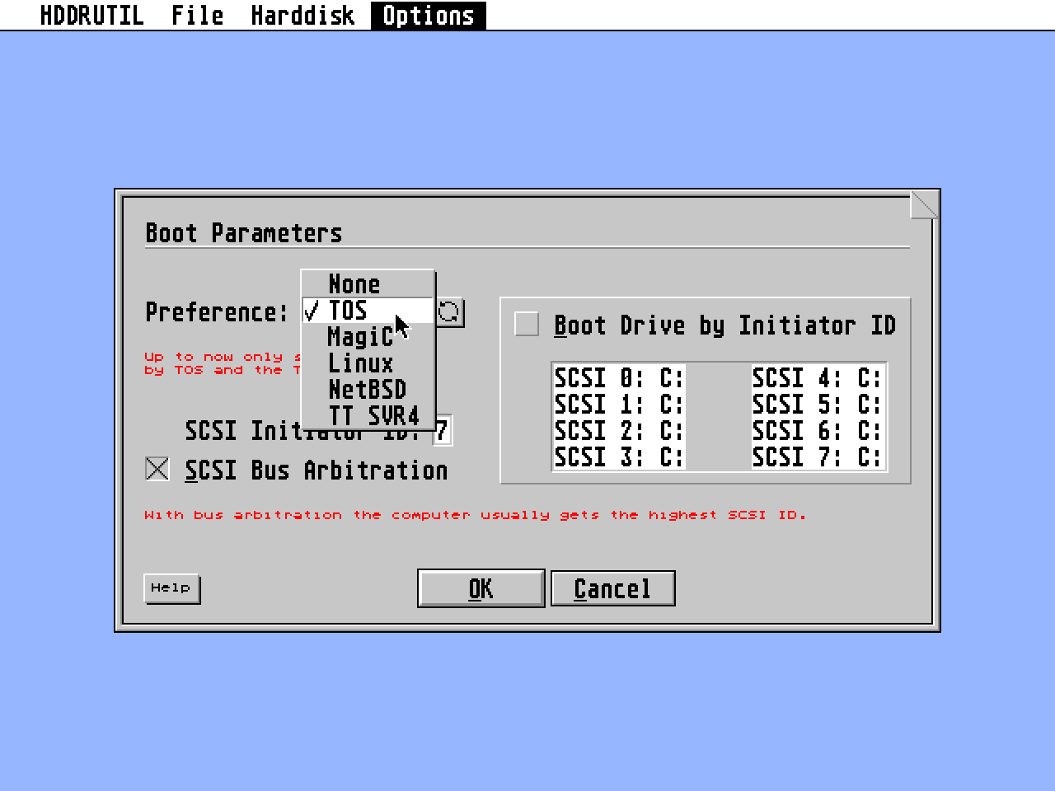Open the File menu
This screenshot has height=791, width=1055.
coord(197,14)
